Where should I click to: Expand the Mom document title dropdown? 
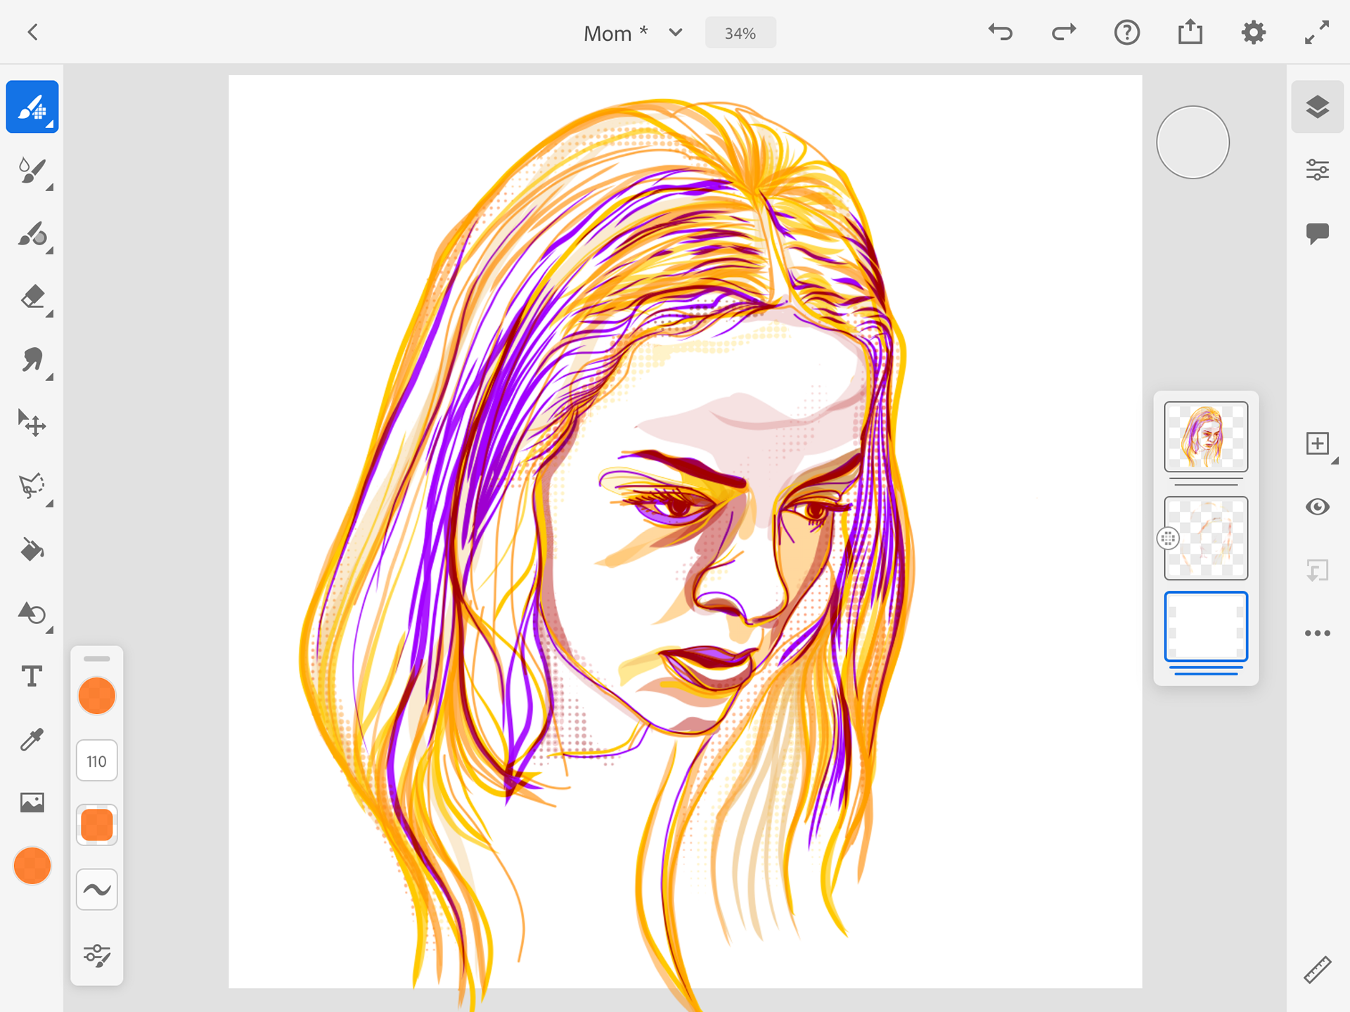676,33
